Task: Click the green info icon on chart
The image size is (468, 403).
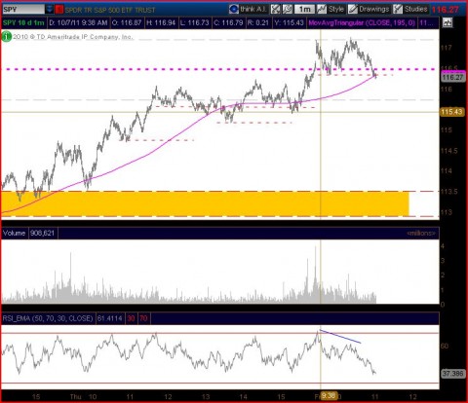Action: pos(6,37)
